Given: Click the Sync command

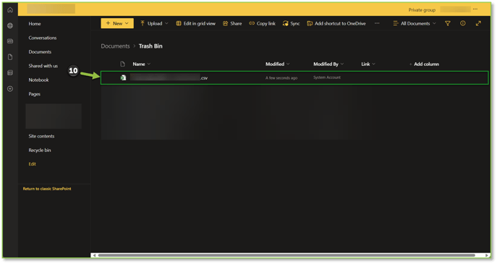Looking at the screenshot, I should 291,23.
